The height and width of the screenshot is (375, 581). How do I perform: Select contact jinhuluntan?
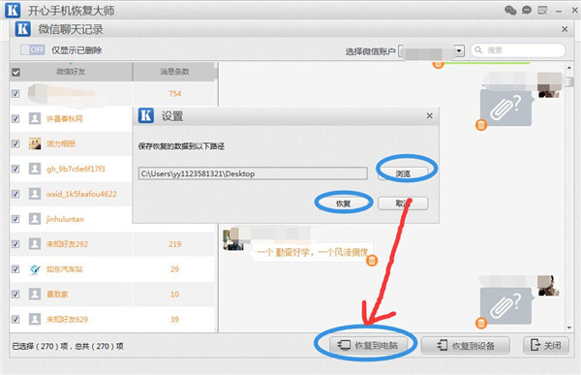(x=65, y=219)
